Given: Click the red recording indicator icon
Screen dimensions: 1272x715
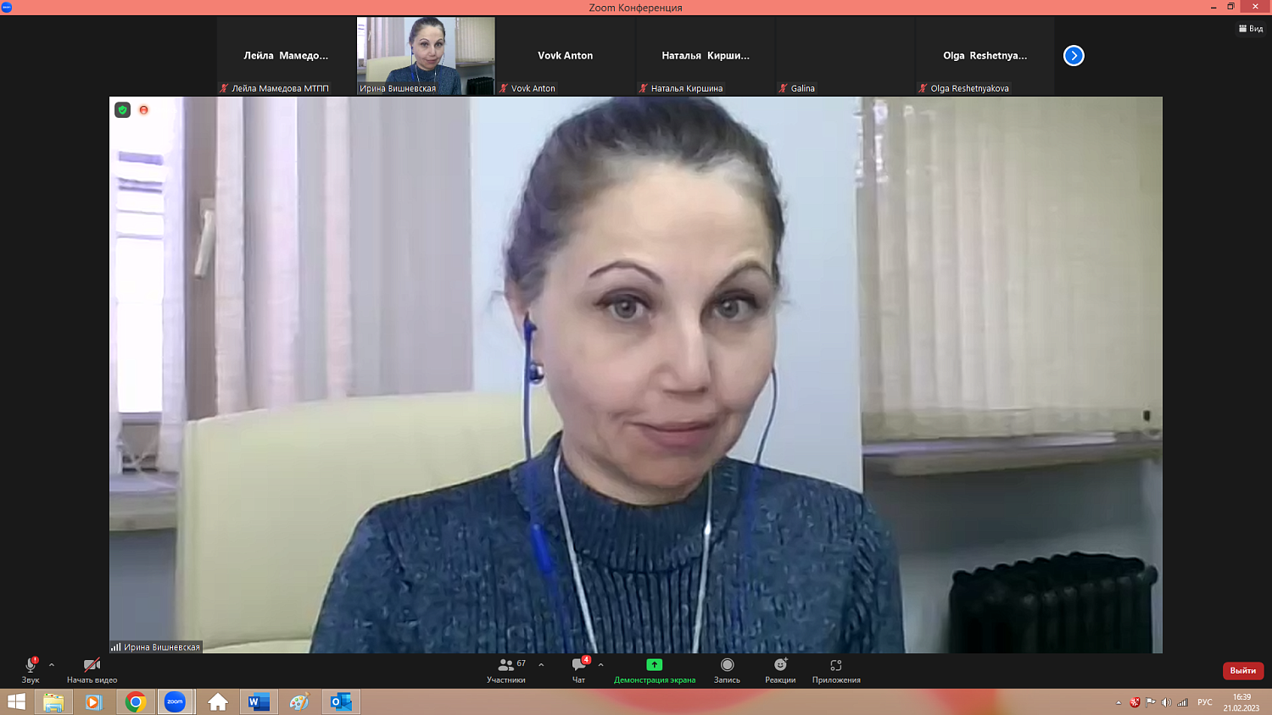Looking at the screenshot, I should coord(144,110).
